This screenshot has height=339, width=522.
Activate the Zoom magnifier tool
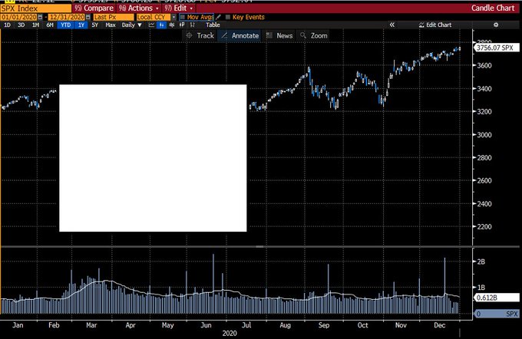314,35
